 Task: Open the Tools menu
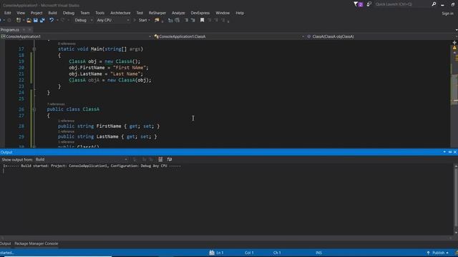click(x=100, y=13)
